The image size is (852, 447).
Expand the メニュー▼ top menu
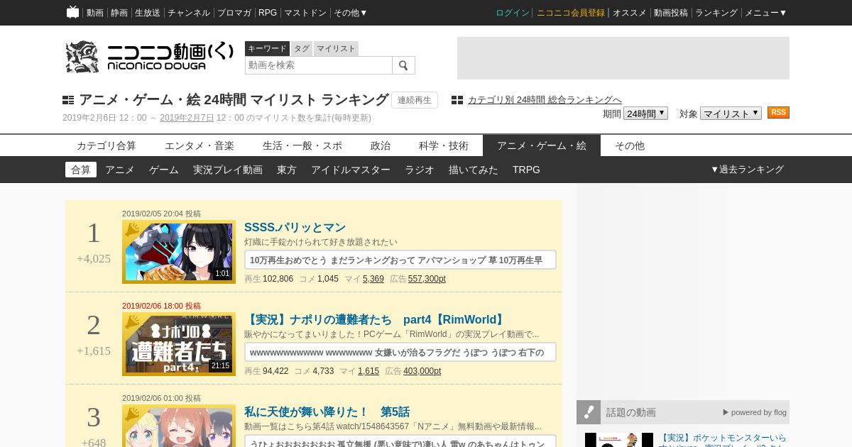765,13
